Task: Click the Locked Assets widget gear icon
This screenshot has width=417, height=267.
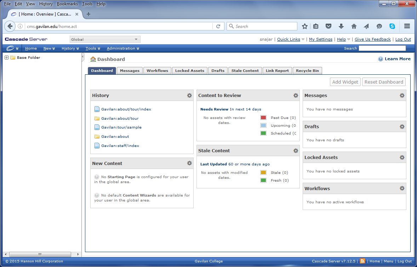Action: coord(402,158)
